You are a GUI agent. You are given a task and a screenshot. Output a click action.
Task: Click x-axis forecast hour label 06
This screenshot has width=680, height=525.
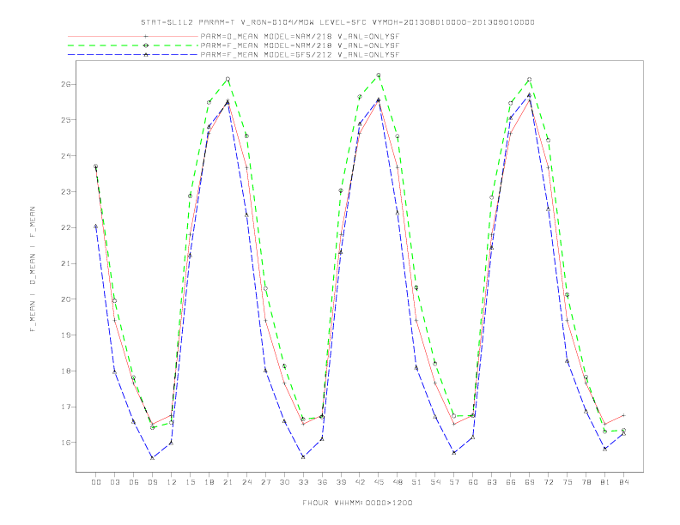tap(134, 482)
